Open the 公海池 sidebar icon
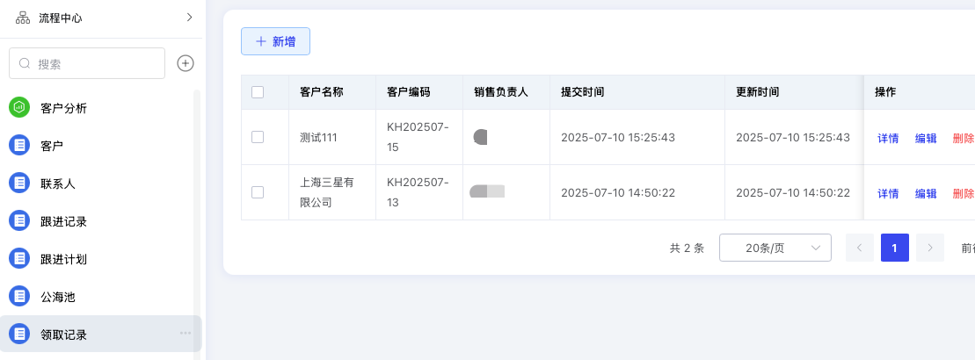 tap(19, 297)
